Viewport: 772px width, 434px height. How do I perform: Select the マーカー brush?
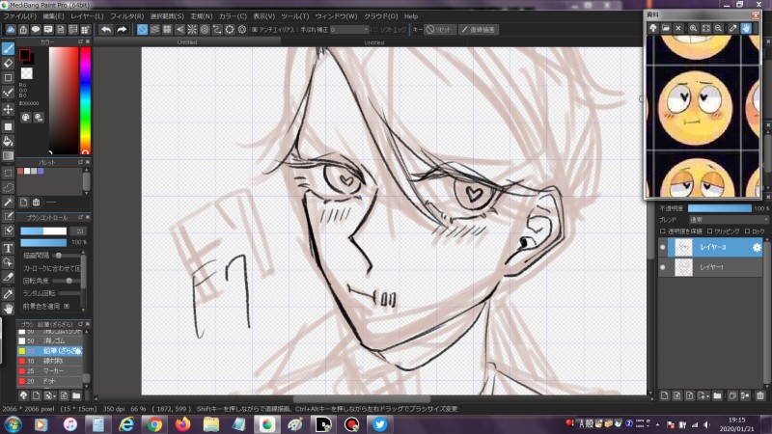50,371
